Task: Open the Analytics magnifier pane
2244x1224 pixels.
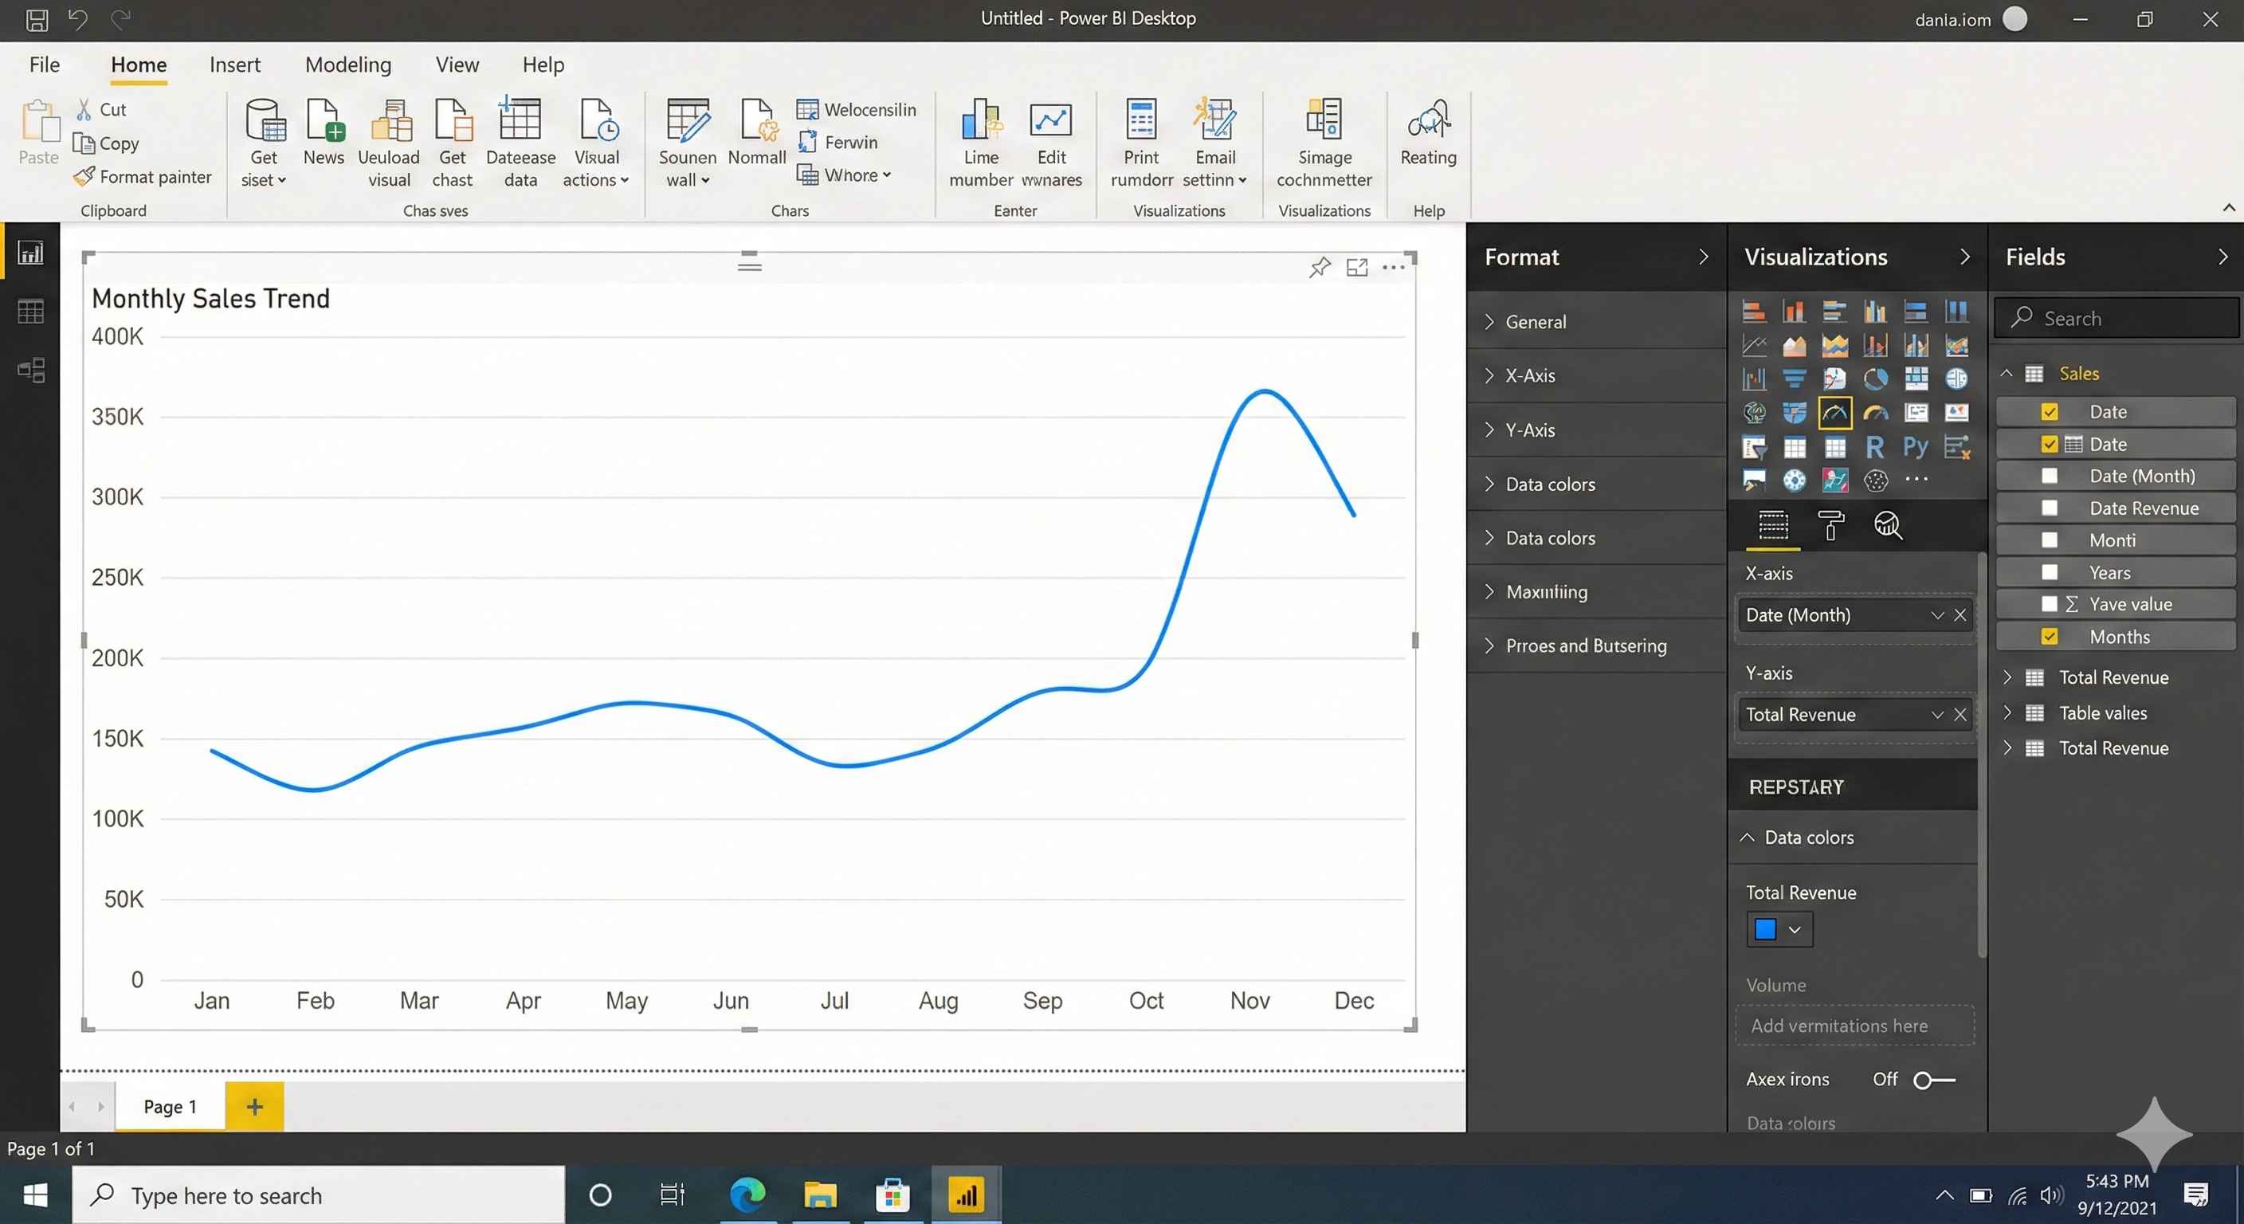Action: 1889,525
